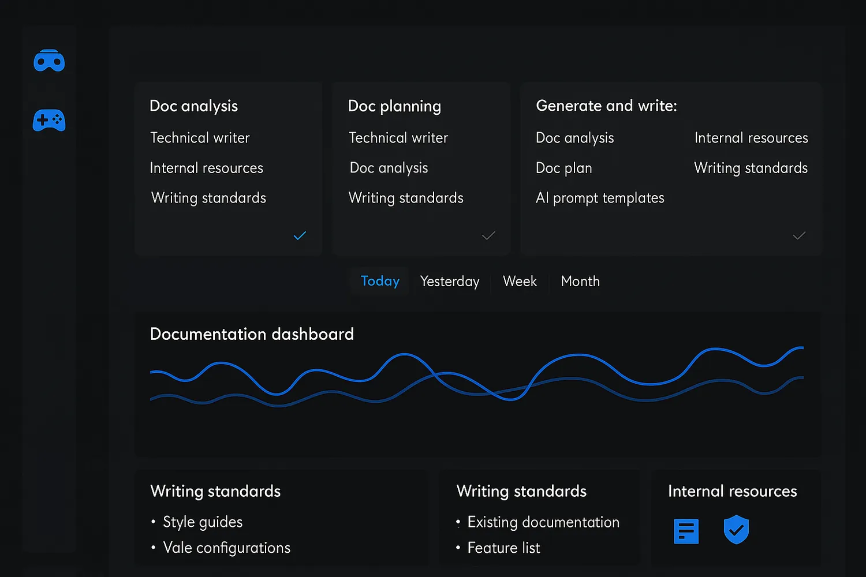Click Existing documentation list item
The width and height of the screenshot is (866, 577).
click(x=543, y=522)
